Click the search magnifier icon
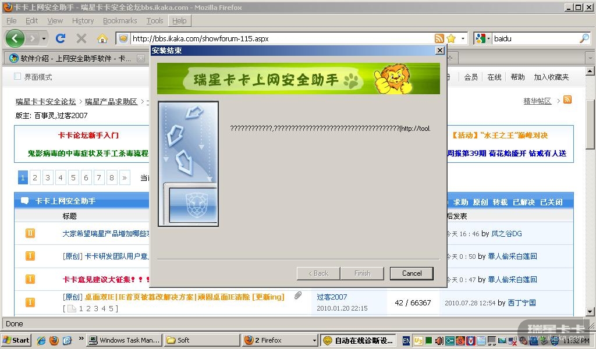This screenshot has height=349, width=596. (584, 38)
